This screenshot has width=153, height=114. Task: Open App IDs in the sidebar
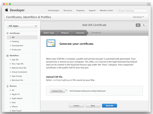(x=15, y=60)
